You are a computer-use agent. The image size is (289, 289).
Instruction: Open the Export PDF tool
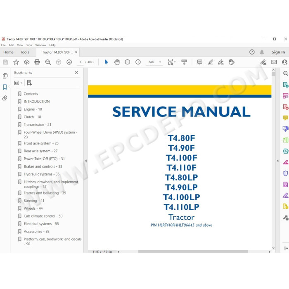[x=286, y=85]
